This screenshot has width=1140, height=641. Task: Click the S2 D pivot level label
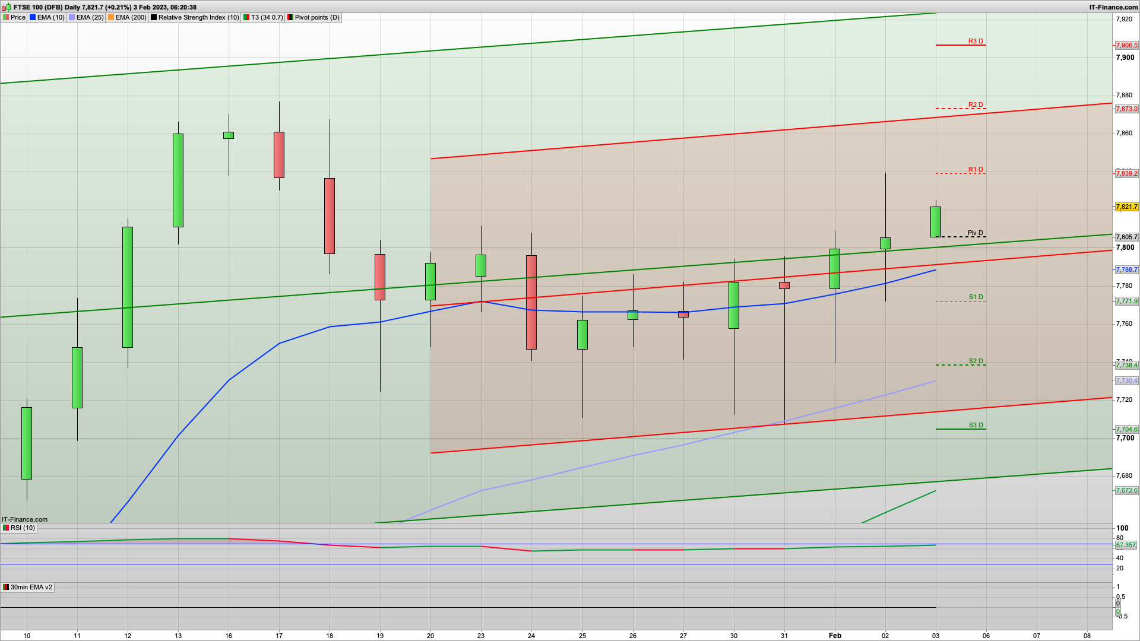[976, 361]
